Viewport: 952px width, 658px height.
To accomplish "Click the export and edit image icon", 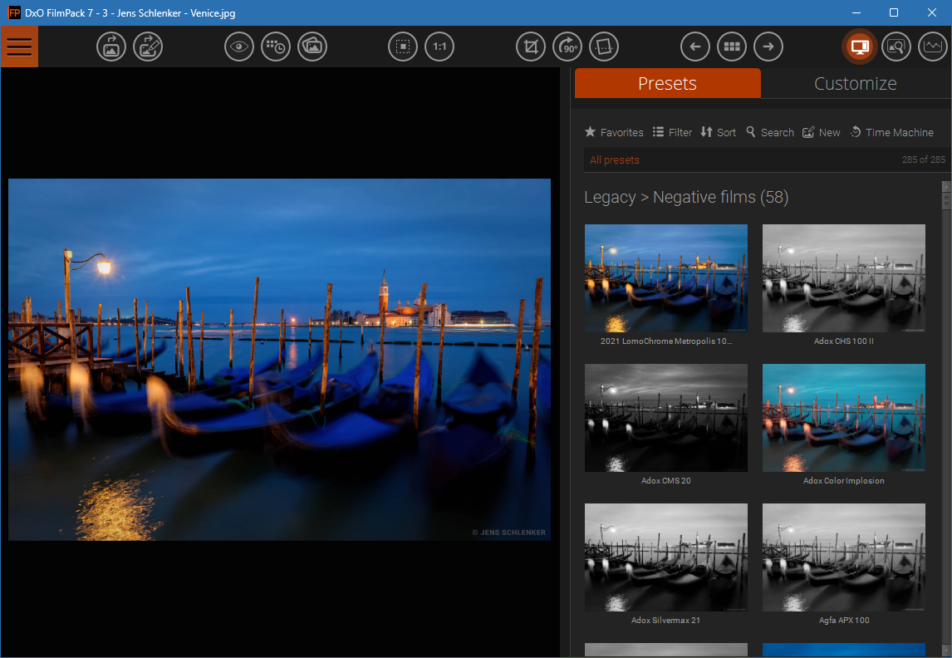I will click(148, 47).
